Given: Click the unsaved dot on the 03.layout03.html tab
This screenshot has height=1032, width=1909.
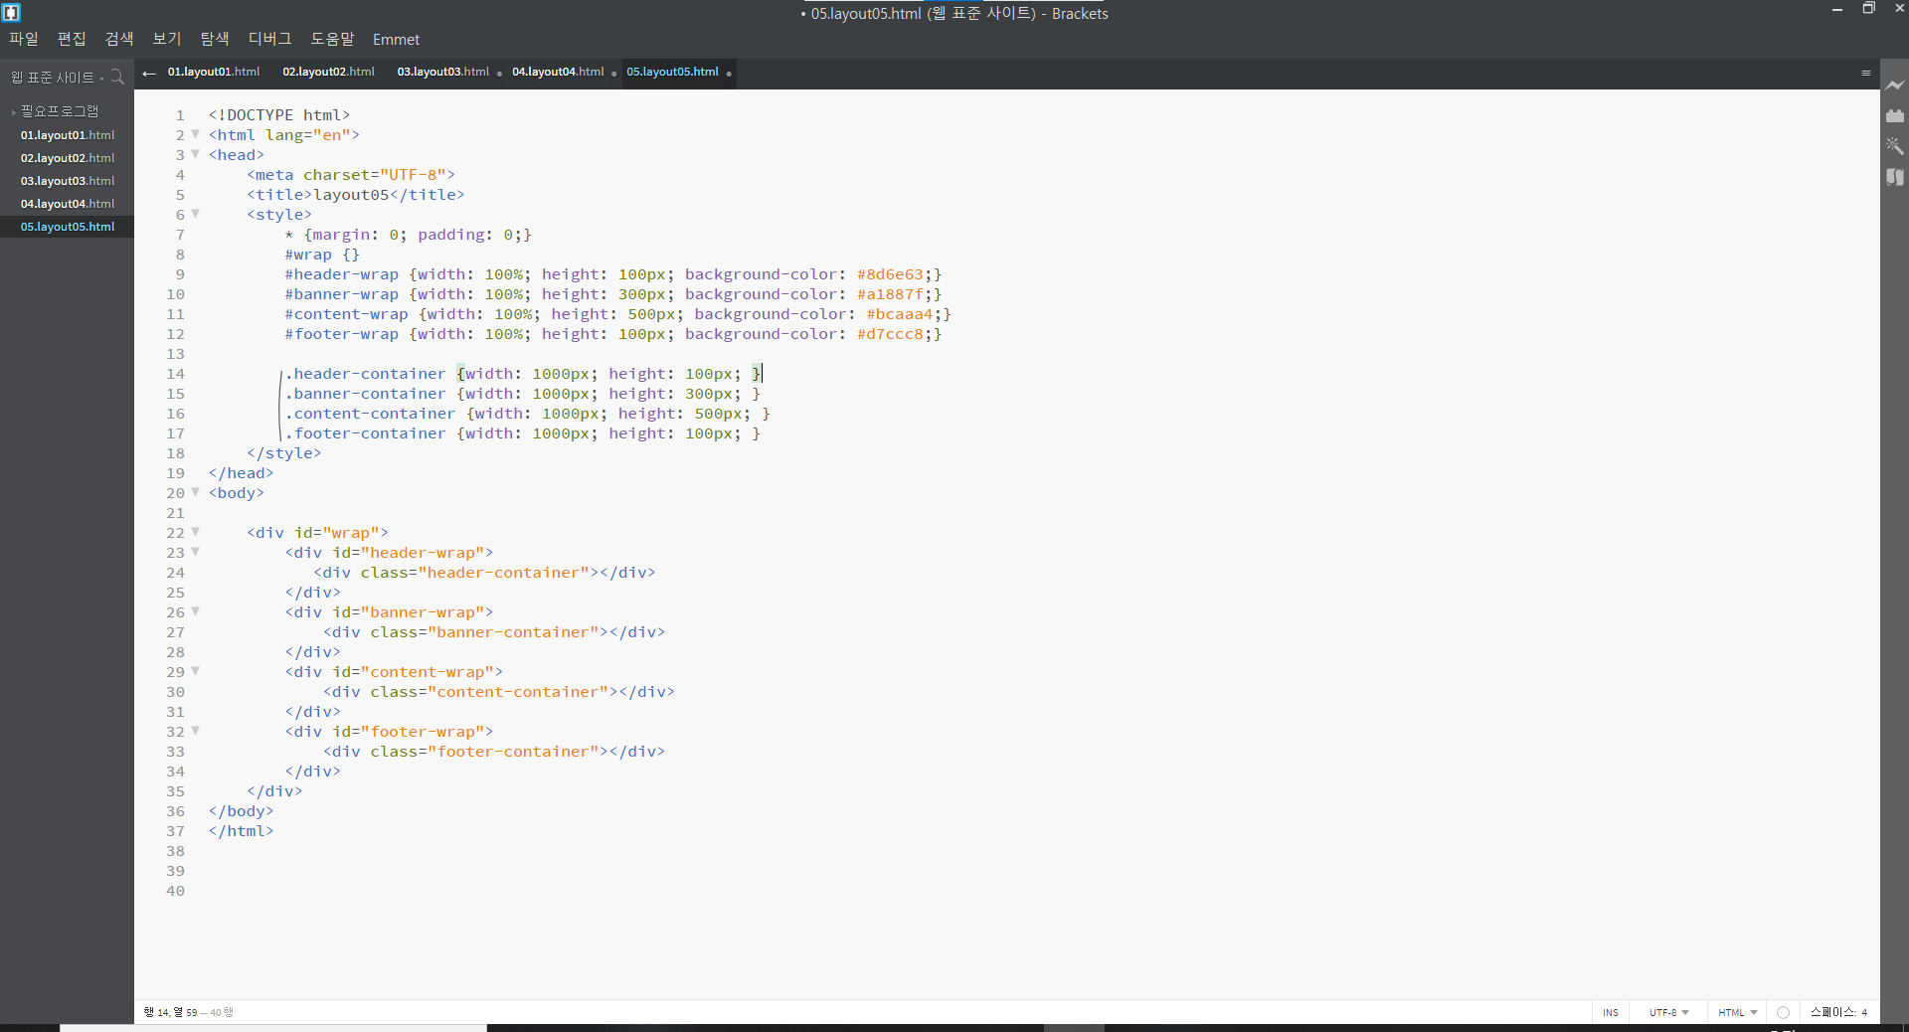Looking at the screenshot, I should click(x=499, y=74).
